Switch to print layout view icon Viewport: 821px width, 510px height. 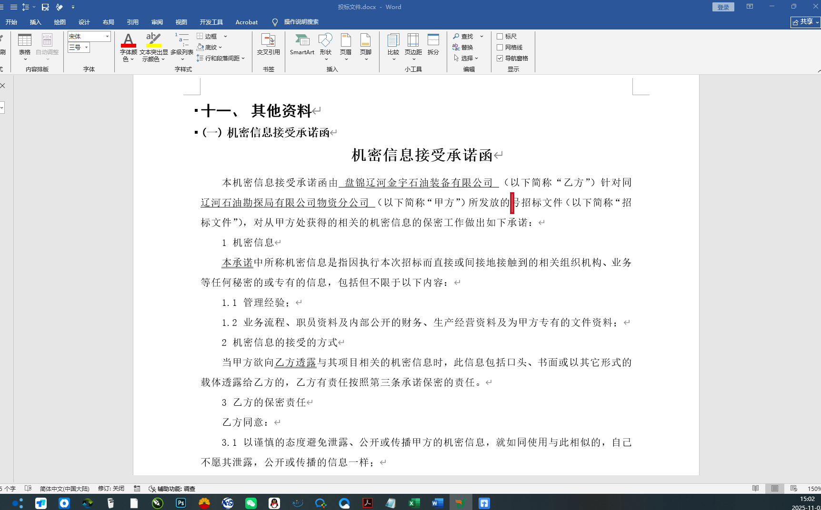(x=775, y=489)
